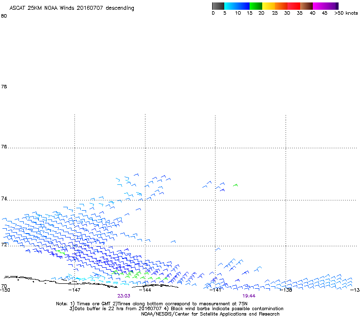Click the brown 35-40 knots color segment
The width and height of the screenshot is (360, 317).
(x=306, y=6)
